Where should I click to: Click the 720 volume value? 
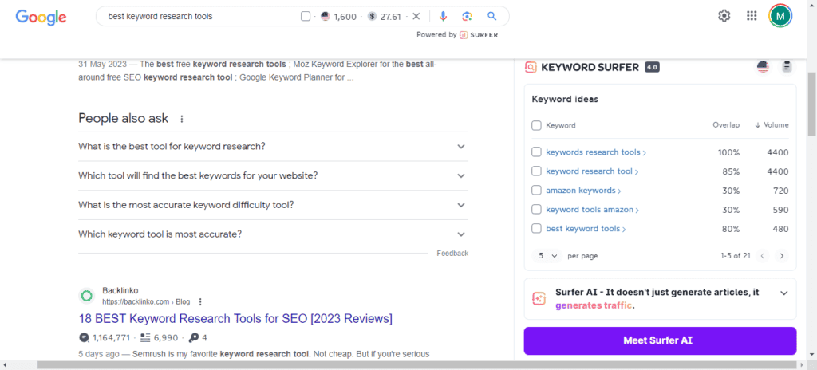click(x=780, y=191)
